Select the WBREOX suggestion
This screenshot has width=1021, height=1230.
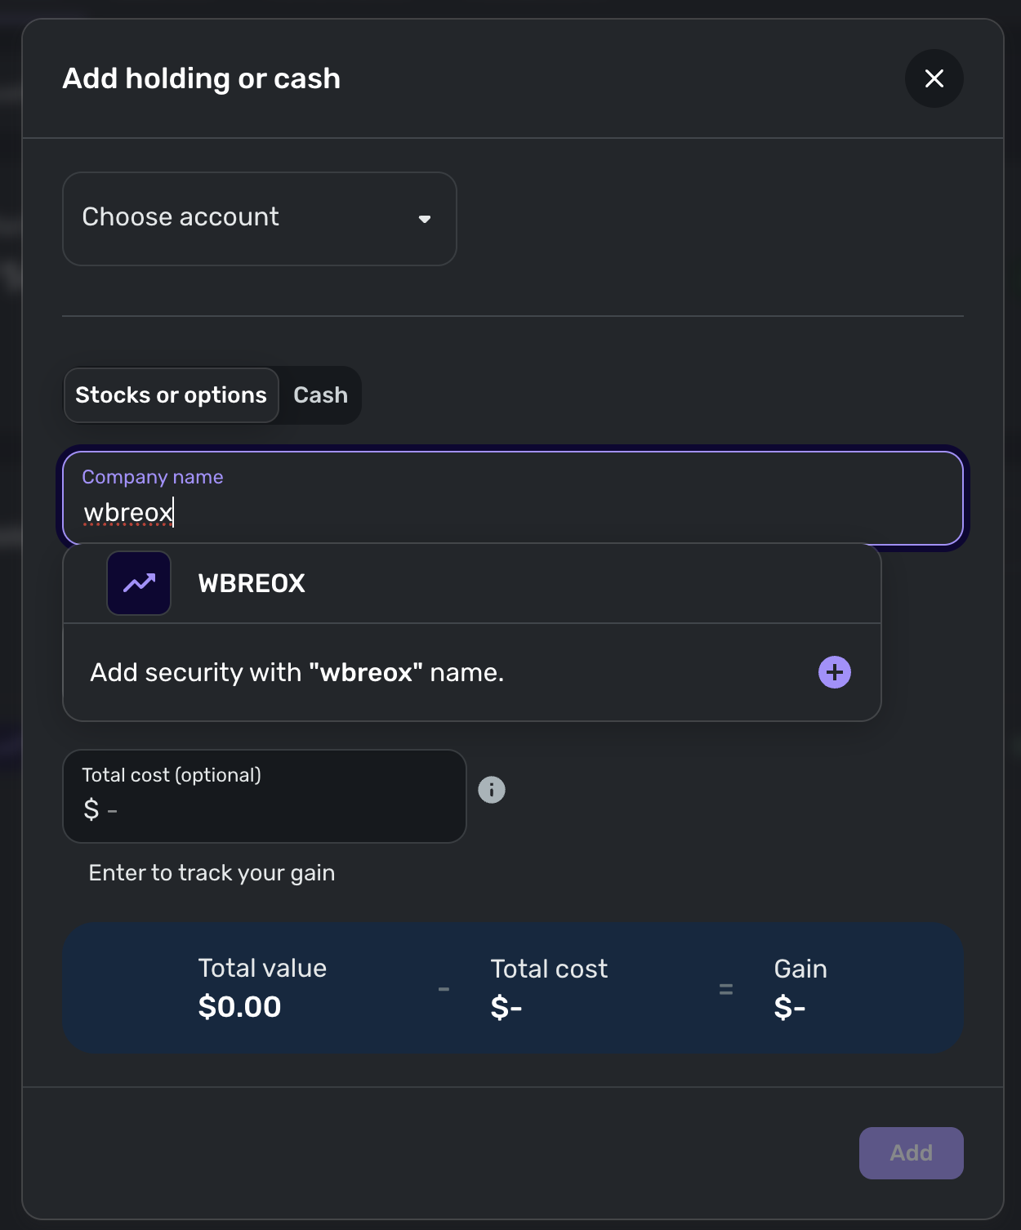tap(252, 583)
